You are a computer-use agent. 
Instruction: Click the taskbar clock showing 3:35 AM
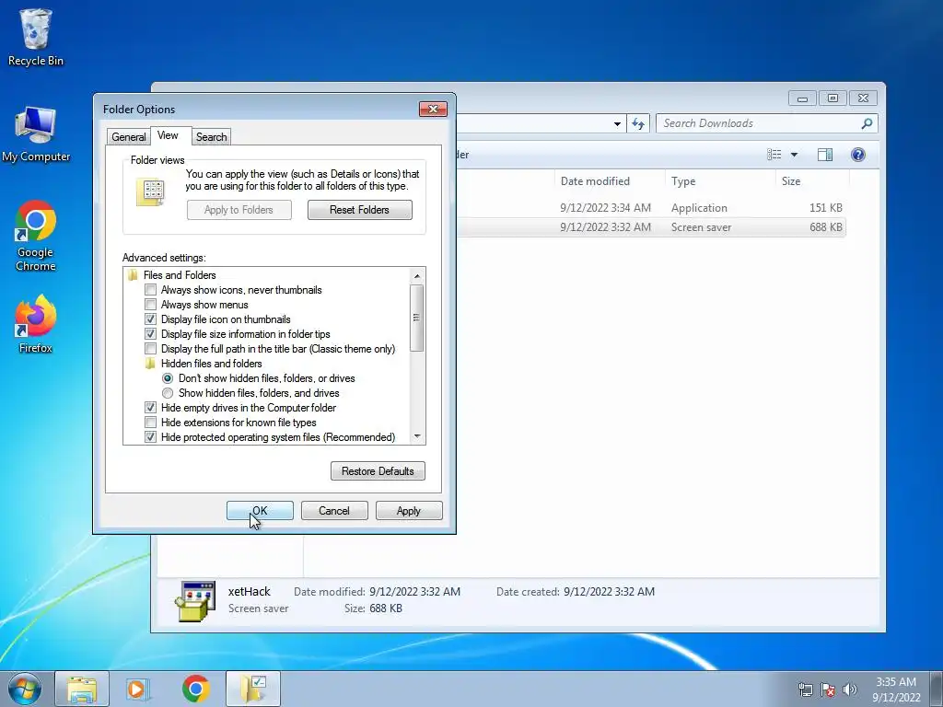click(896, 690)
